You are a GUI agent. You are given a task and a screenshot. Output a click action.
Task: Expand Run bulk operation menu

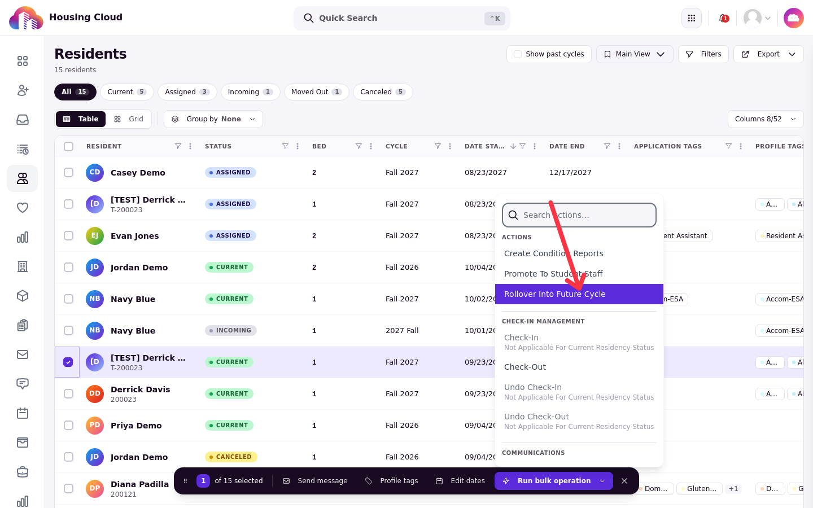[554, 481]
